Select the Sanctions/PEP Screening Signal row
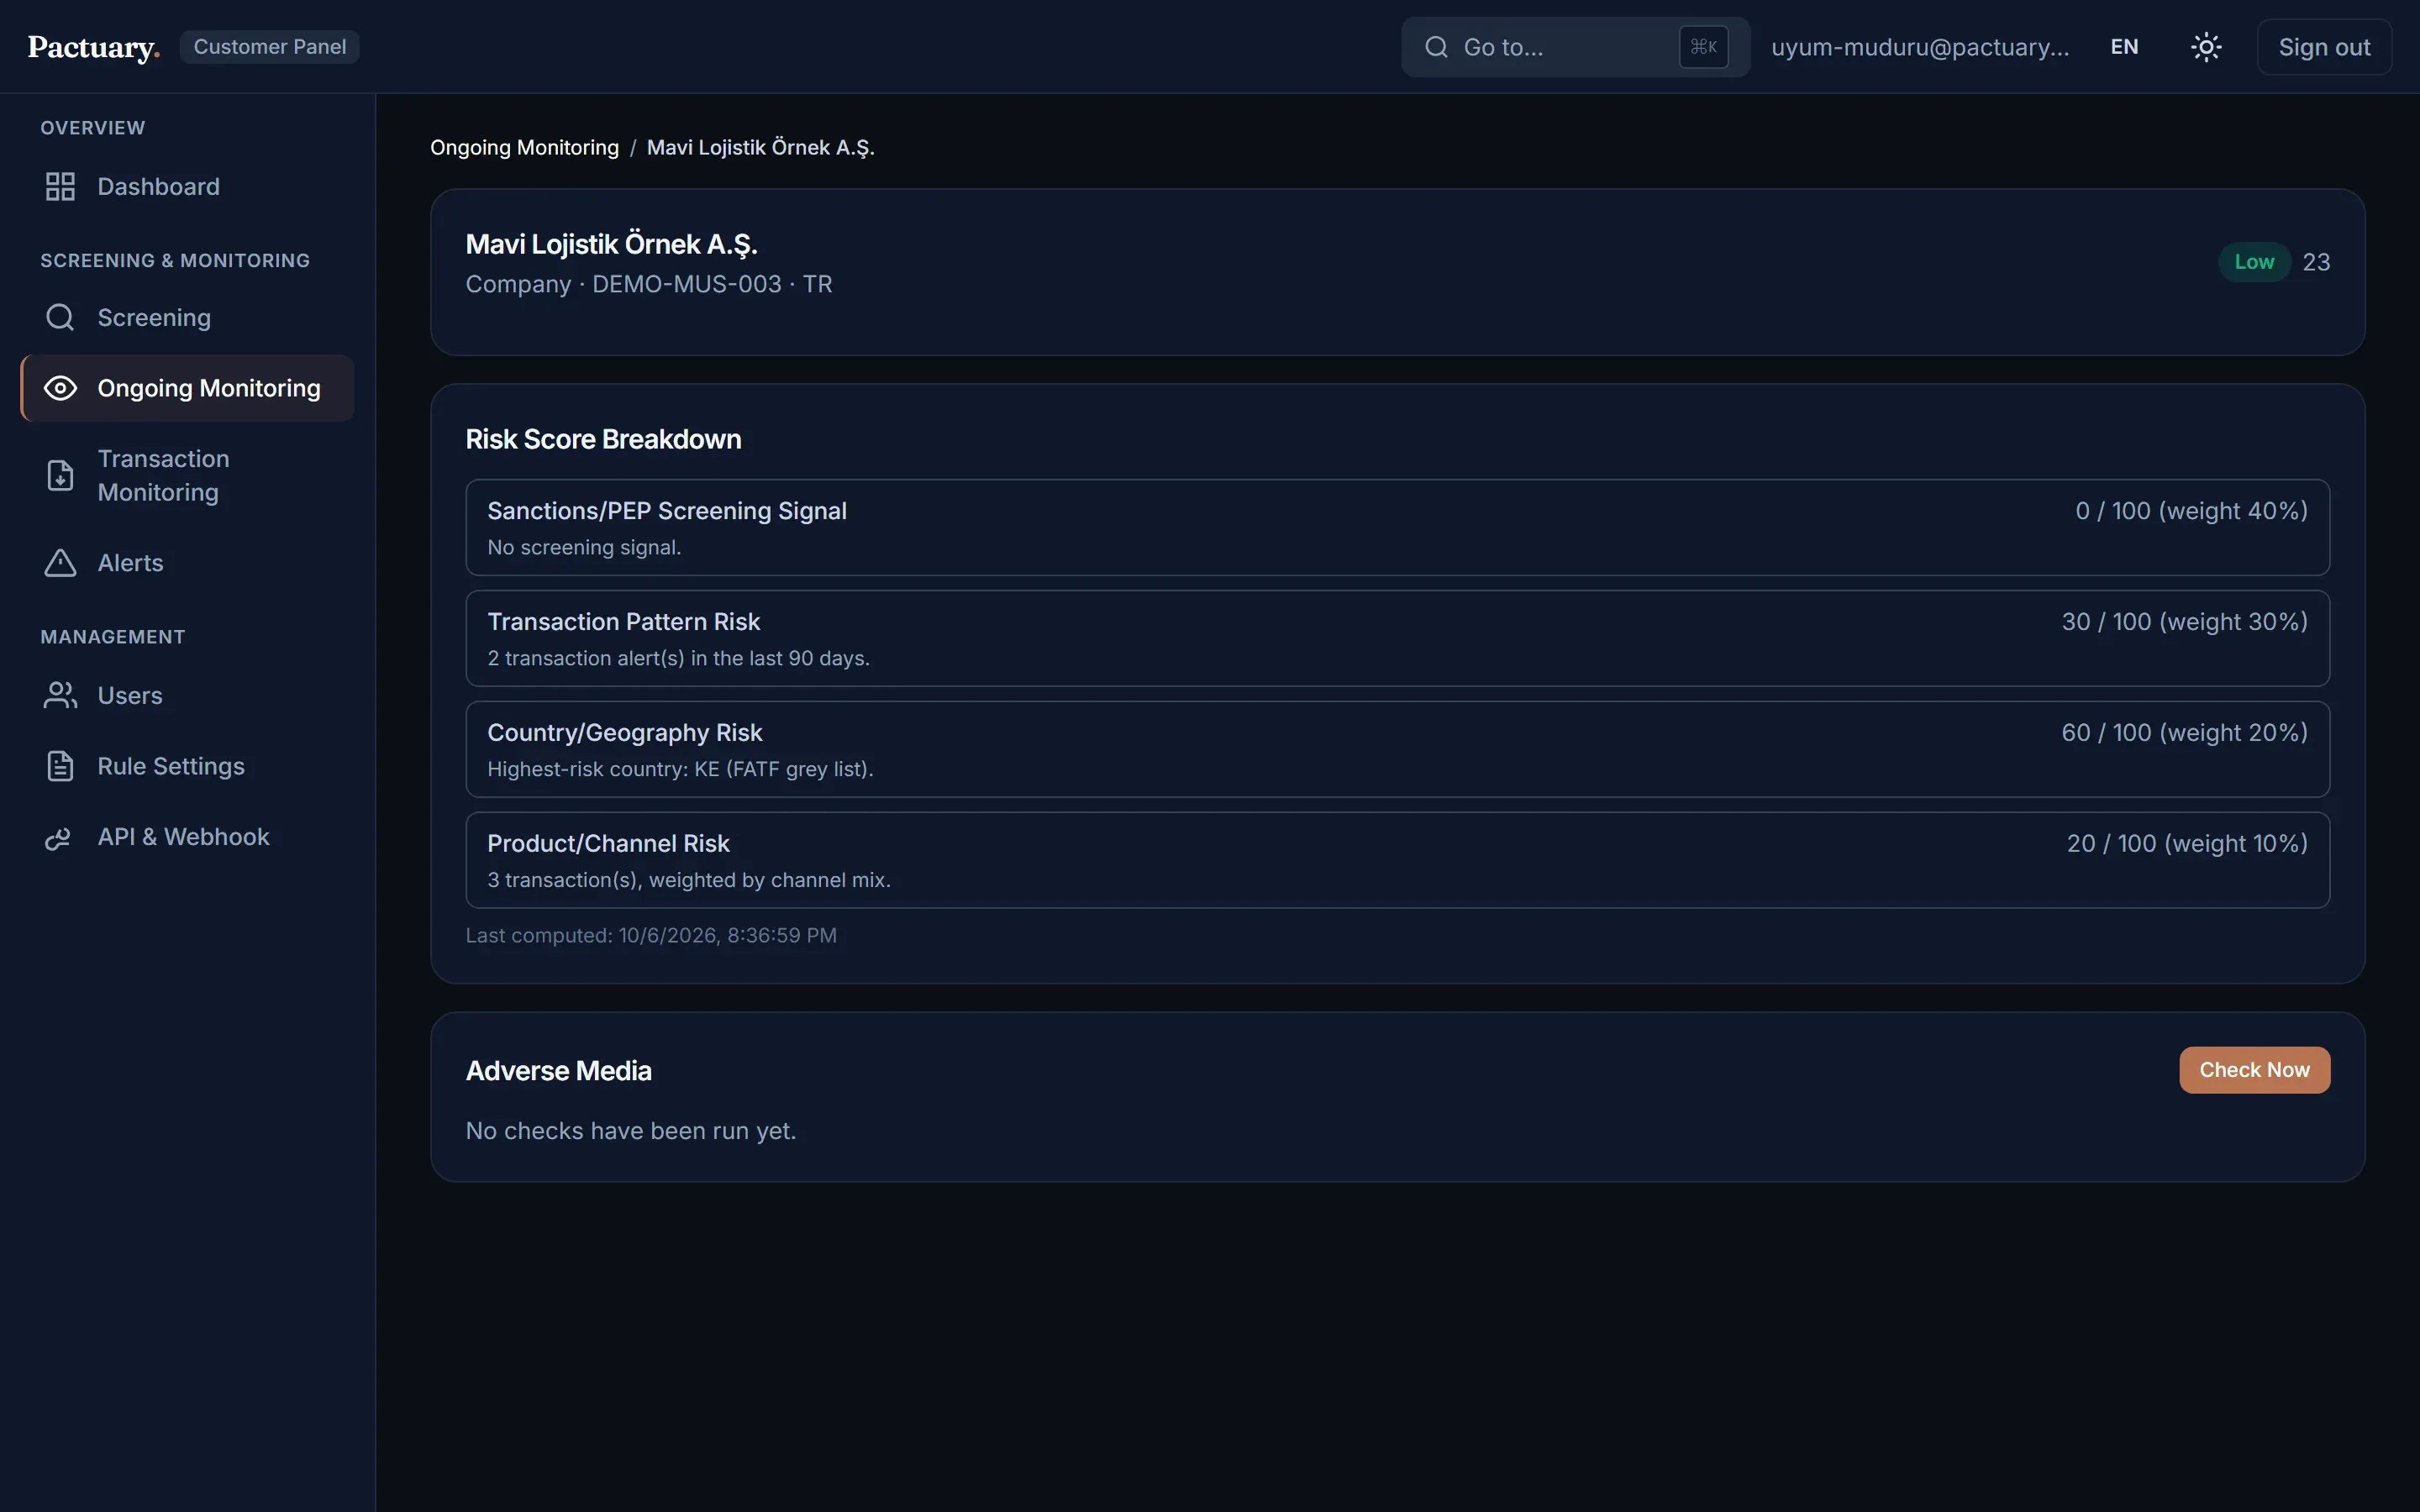This screenshot has height=1512, width=2420. [1397, 527]
